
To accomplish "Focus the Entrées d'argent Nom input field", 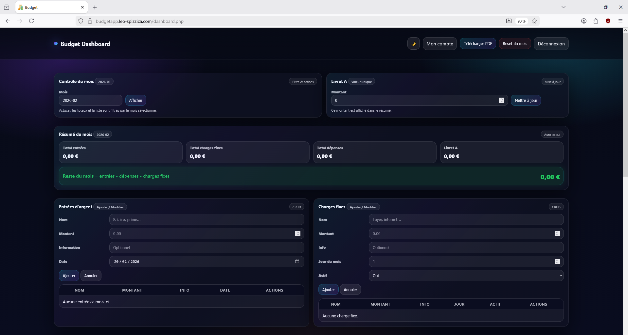I will tap(206, 220).
